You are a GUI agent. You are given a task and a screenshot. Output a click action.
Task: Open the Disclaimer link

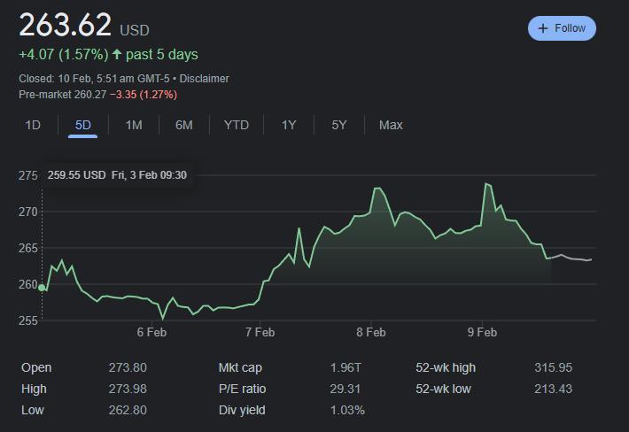(x=204, y=79)
